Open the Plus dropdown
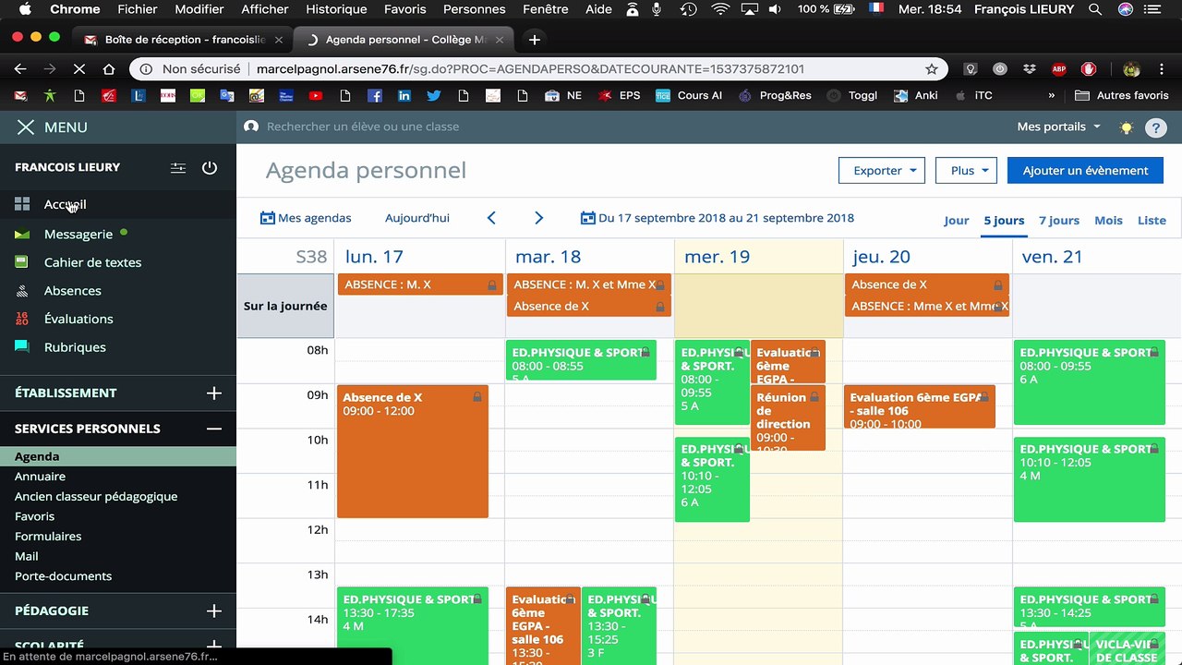1182x665 pixels. tap(966, 170)
